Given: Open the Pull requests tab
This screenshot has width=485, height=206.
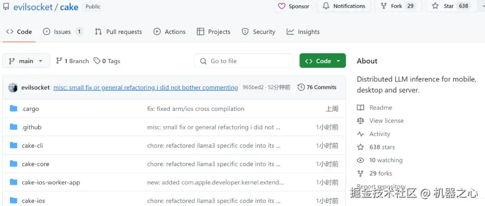Looking at the screenshot, I should pos(118,32).
